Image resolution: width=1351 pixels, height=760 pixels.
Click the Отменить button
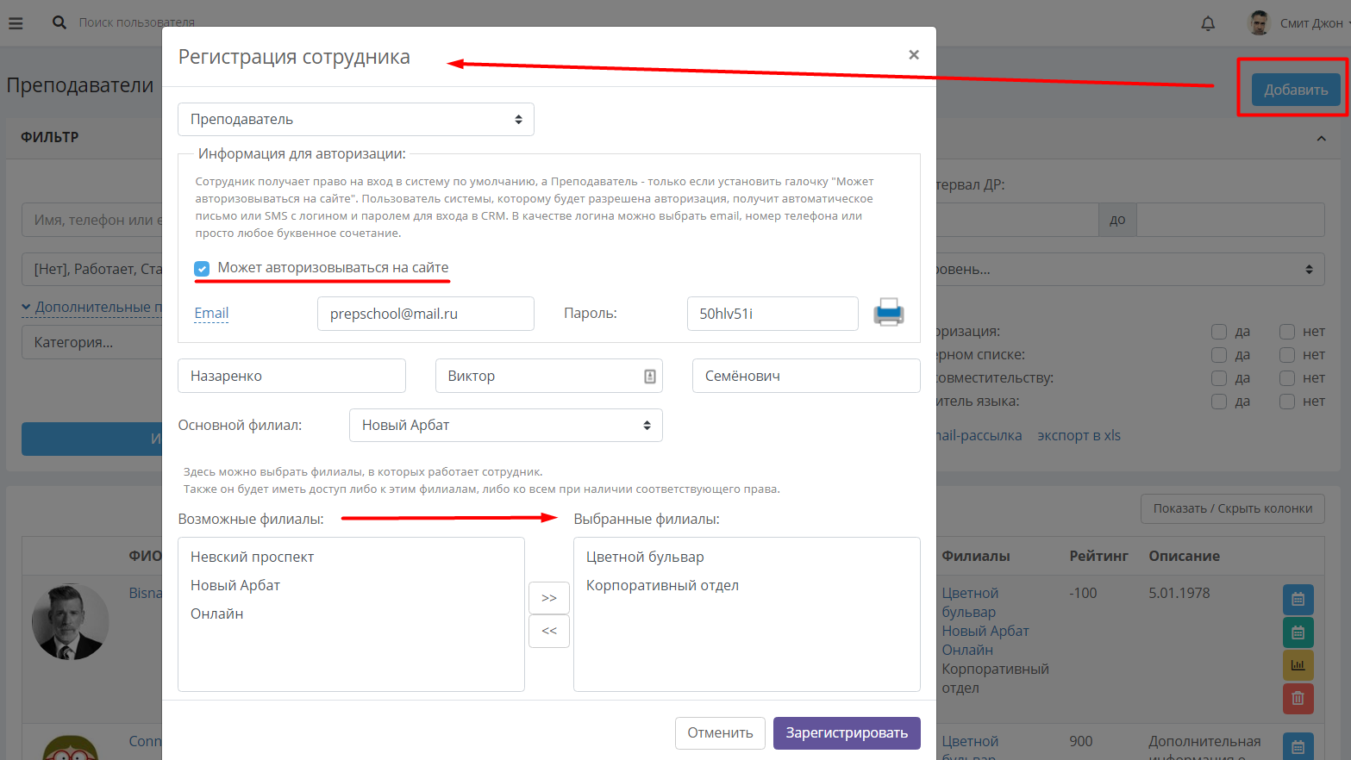point(720,733)
